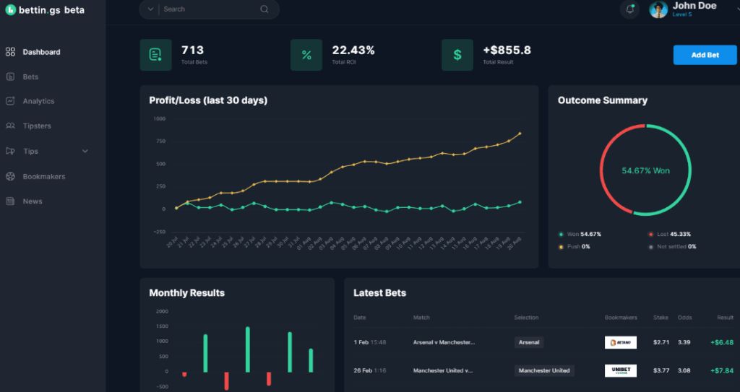Image resolution: width=740 pixels, height=392 pixels.
Task: Click the Bookmakers ball icon
Action: pos(10,176)
